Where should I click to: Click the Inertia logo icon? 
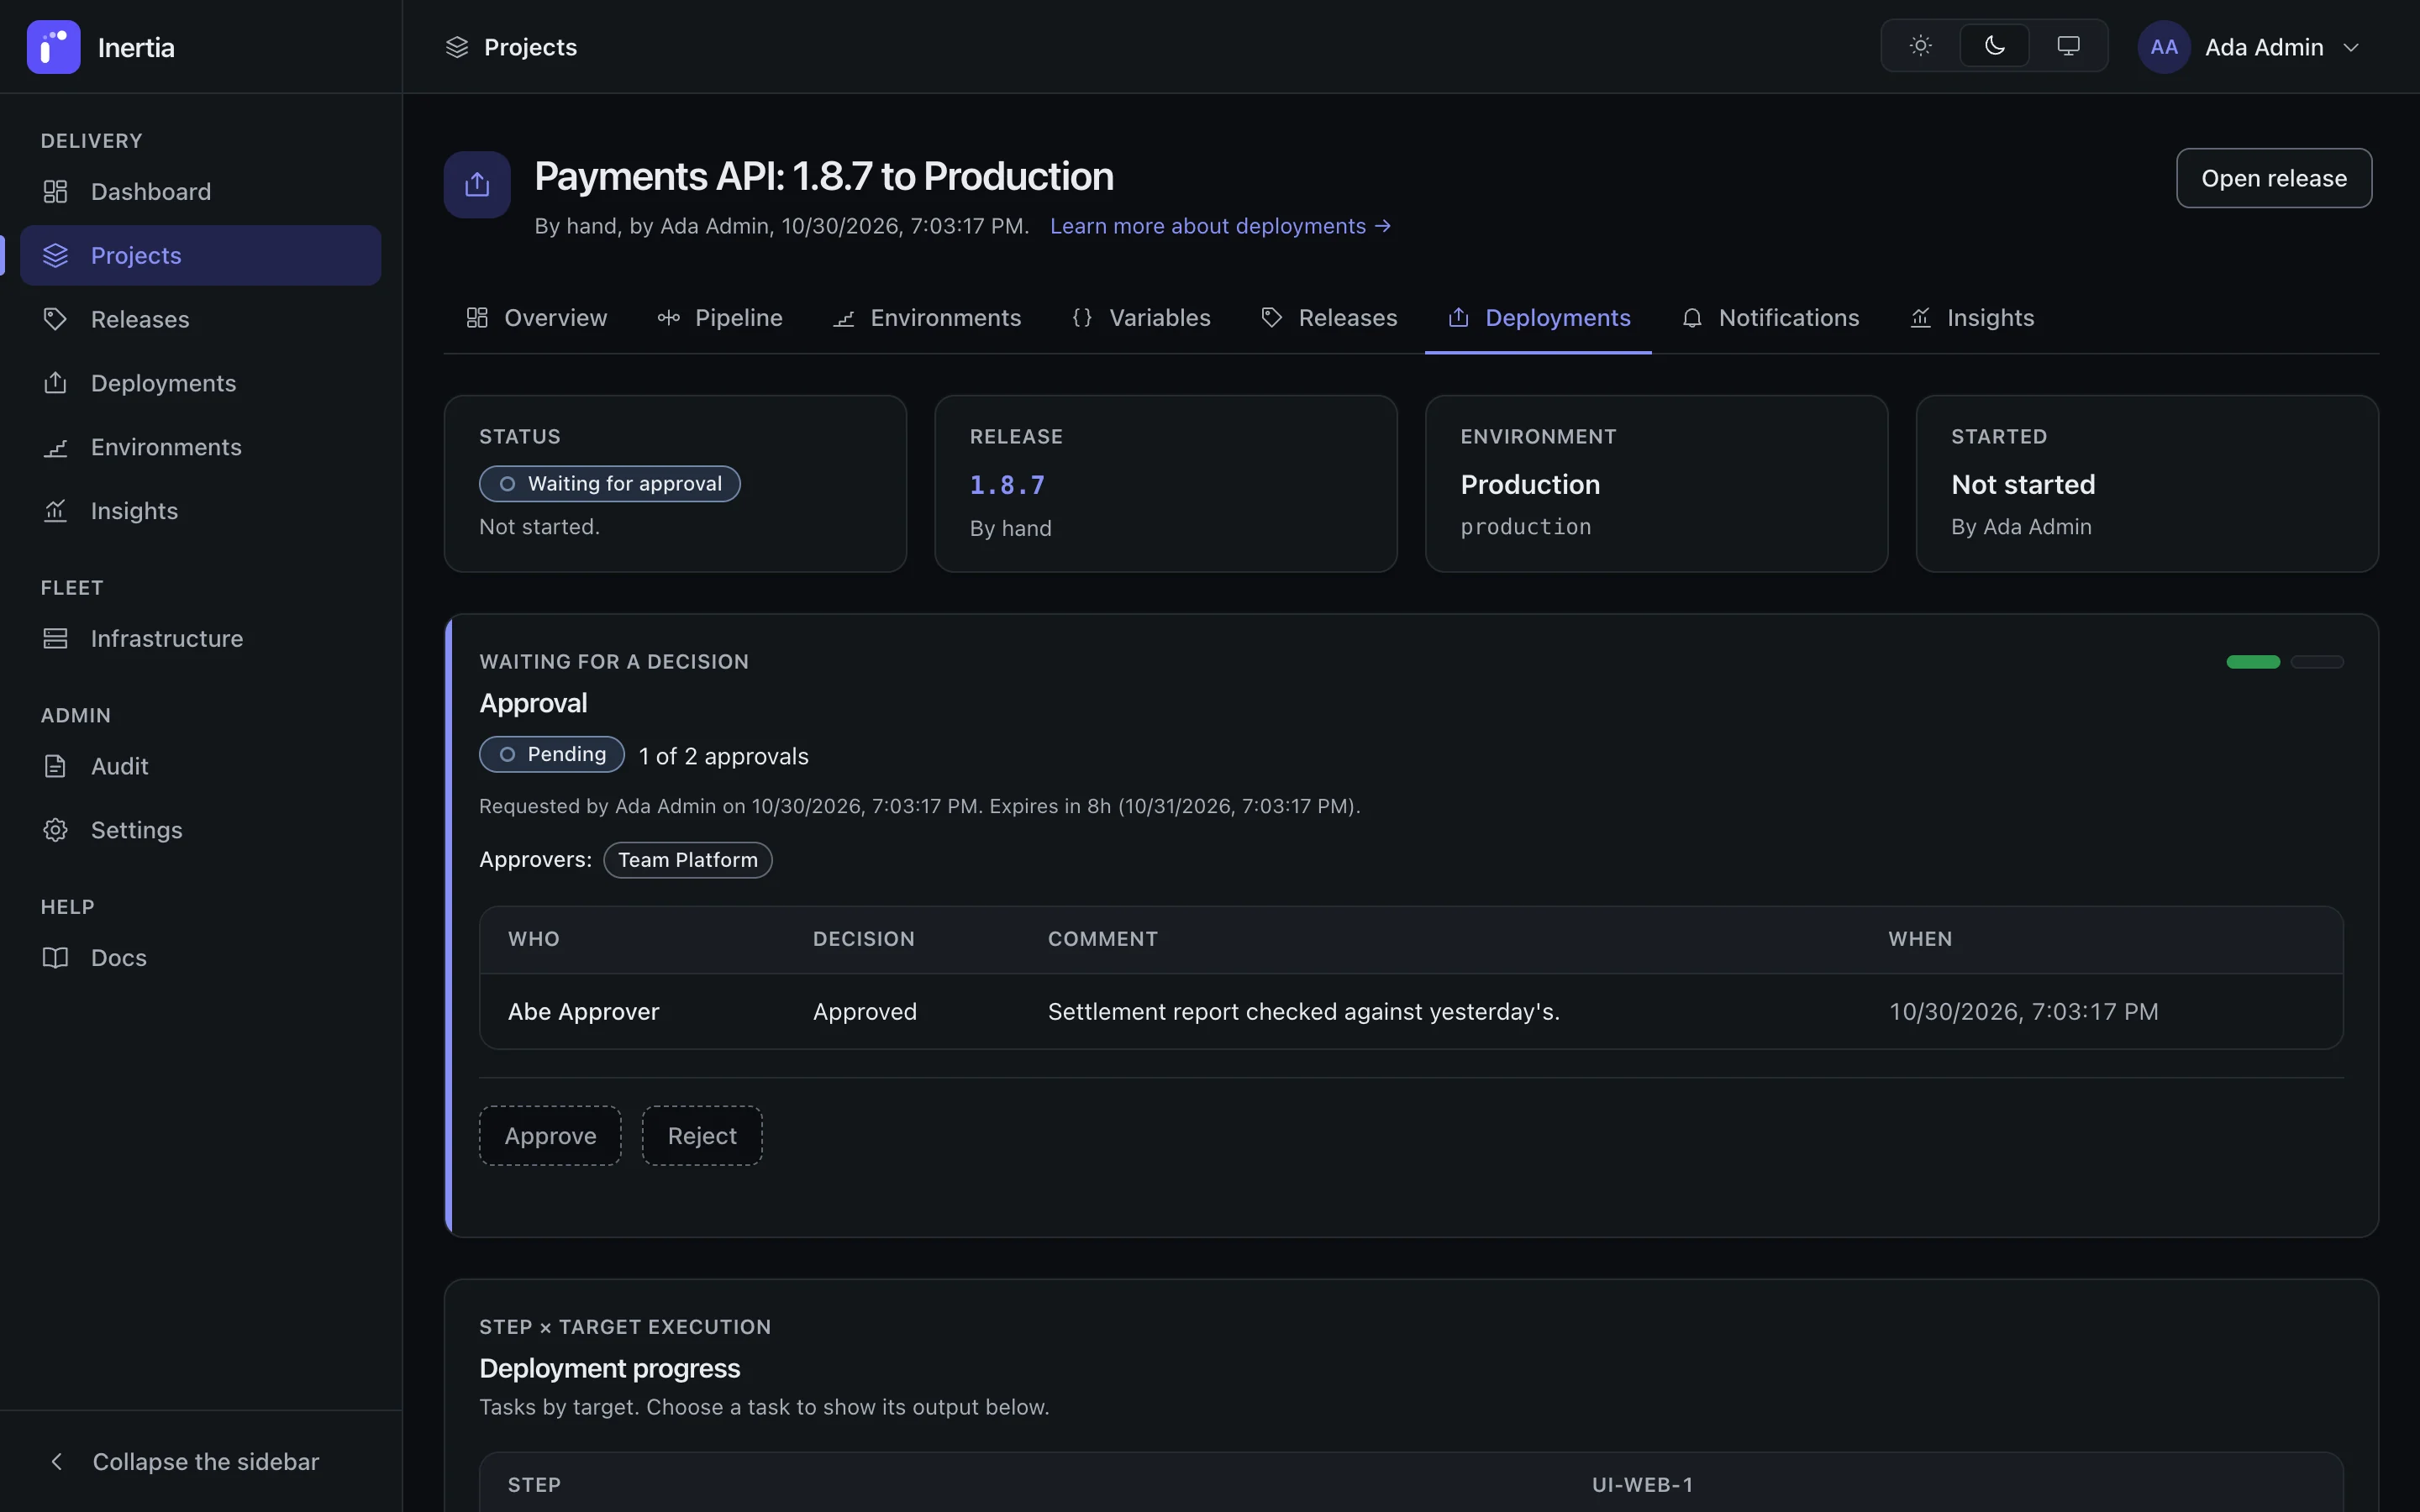[x=53, y=47]
